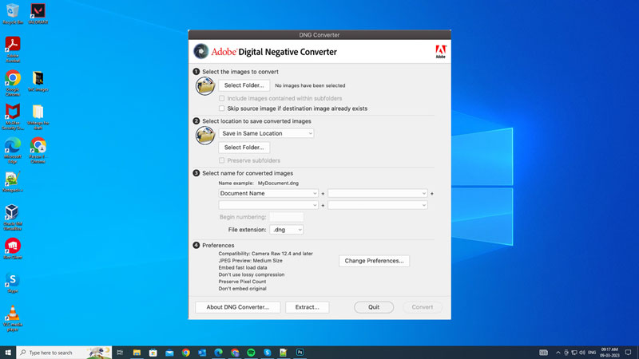Click the volume icon in the system tray
Viewport: 639px width, 359px height.
click(x=582, y=353)
